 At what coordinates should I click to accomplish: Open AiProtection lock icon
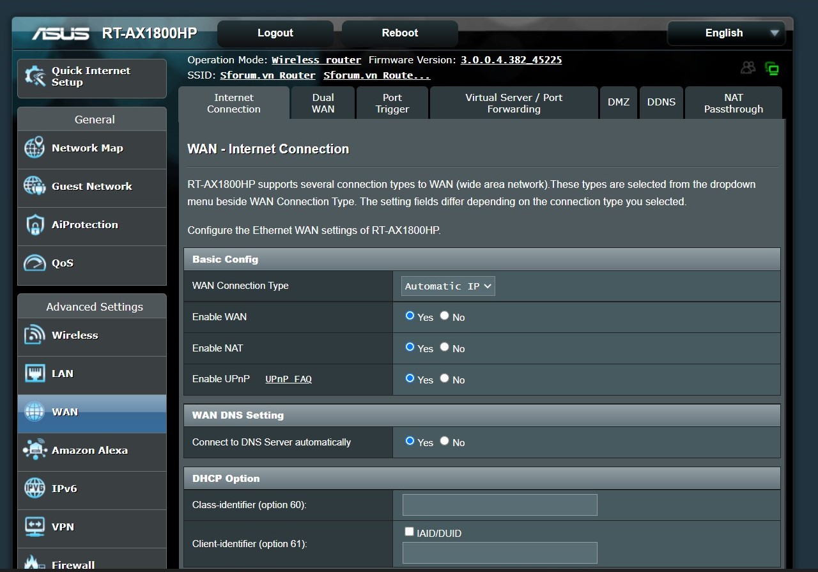pyautogui.click(x=35, y=224)
